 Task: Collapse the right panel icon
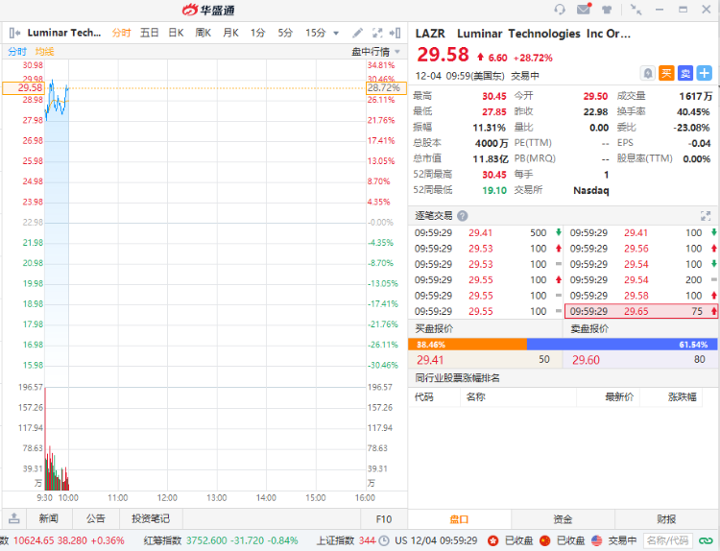pyautogui.click(x=395, y=33)
